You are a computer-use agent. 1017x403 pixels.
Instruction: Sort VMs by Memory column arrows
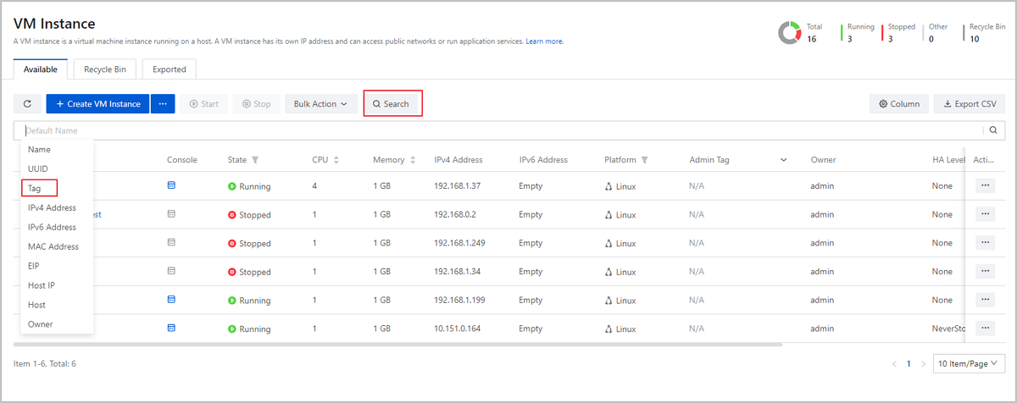(x=413, y=160)
